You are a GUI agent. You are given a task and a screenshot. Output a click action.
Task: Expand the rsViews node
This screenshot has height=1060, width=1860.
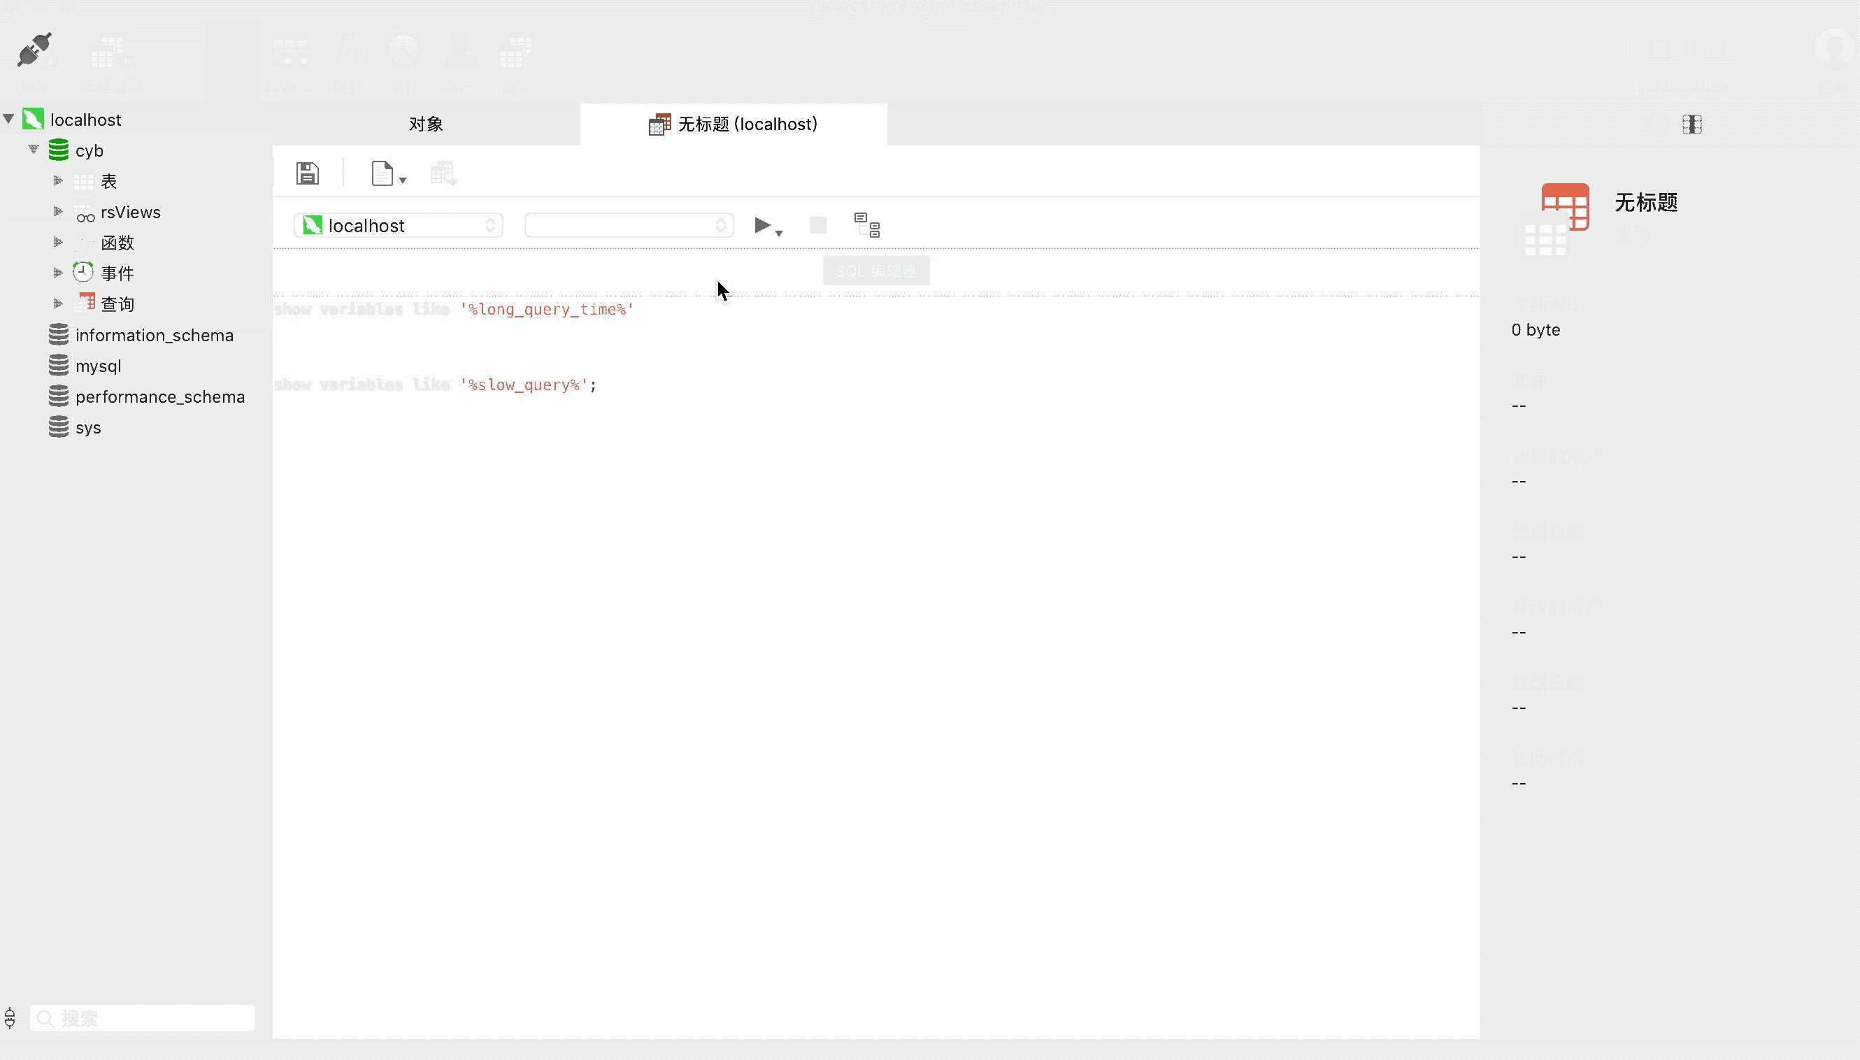click(x=58, y=211)
